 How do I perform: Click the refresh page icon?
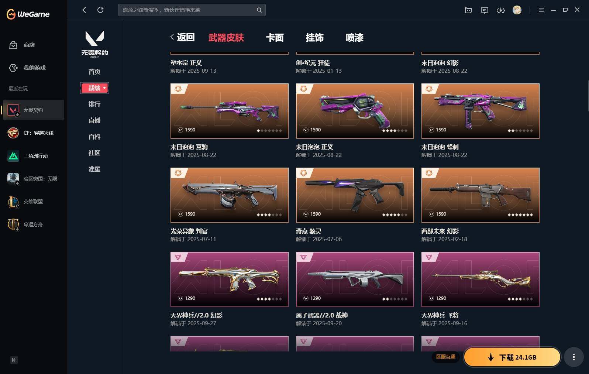coord(100,10)
